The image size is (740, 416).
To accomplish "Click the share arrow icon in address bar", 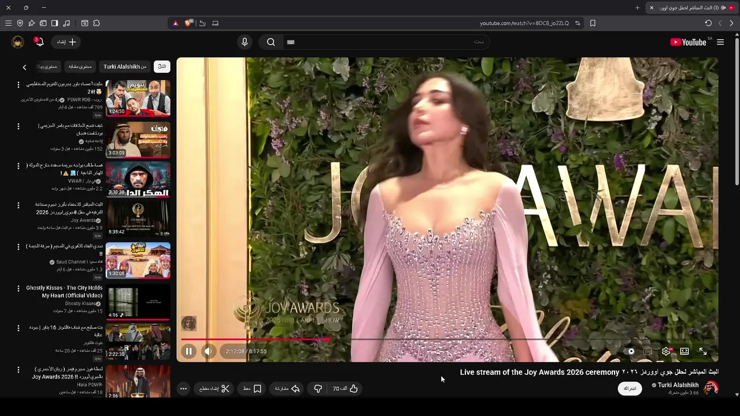I will coord(202,23).
